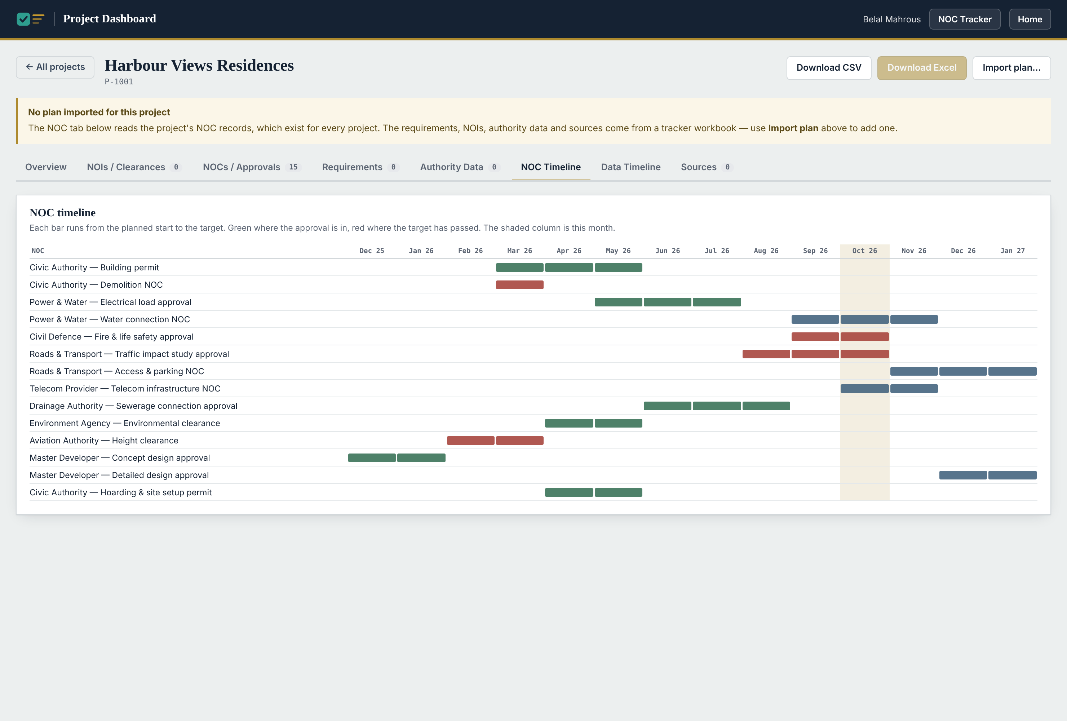The height and width of the screenshot is (721, 1067).
Task: Select the Drainage Authority — Sewerage connection approval label
Action: tap(133, 406)
